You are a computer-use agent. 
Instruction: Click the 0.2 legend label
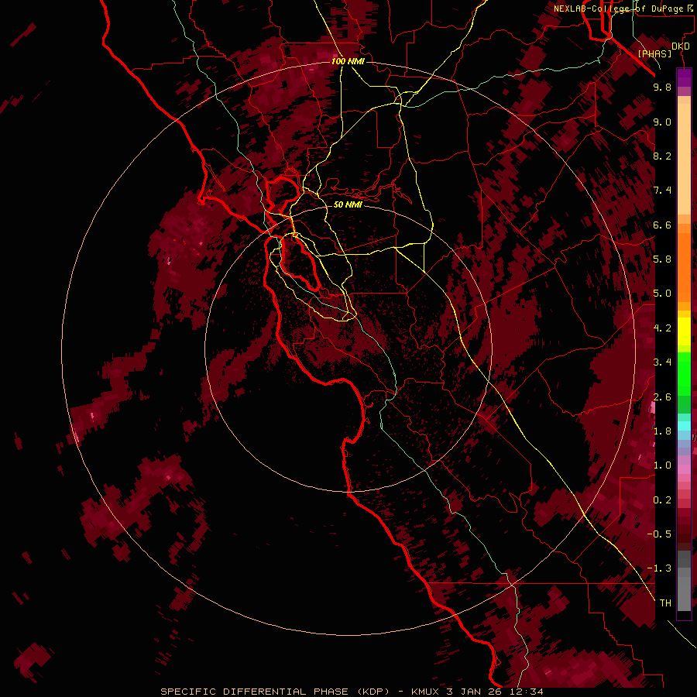coord(662,500)
